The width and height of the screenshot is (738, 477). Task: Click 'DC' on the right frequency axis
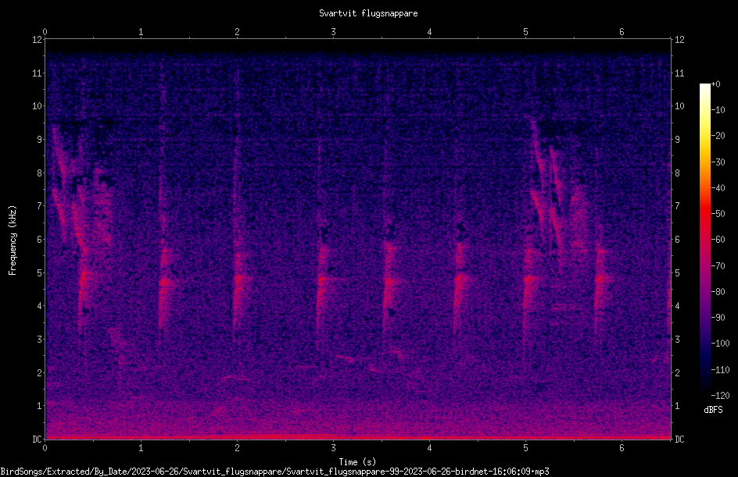tap(679, 440)
